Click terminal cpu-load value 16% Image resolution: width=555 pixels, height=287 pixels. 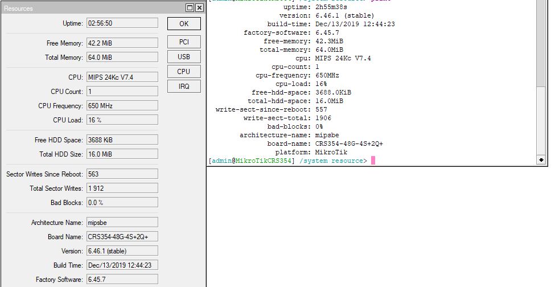click(321, 84)
